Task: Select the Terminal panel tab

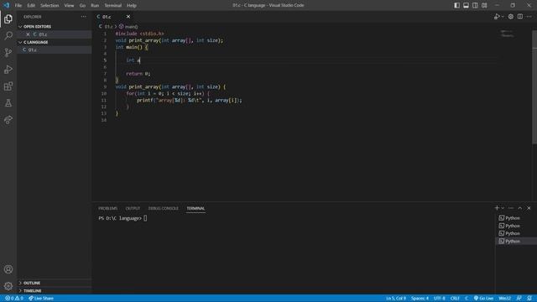Action: pos(196,208)
